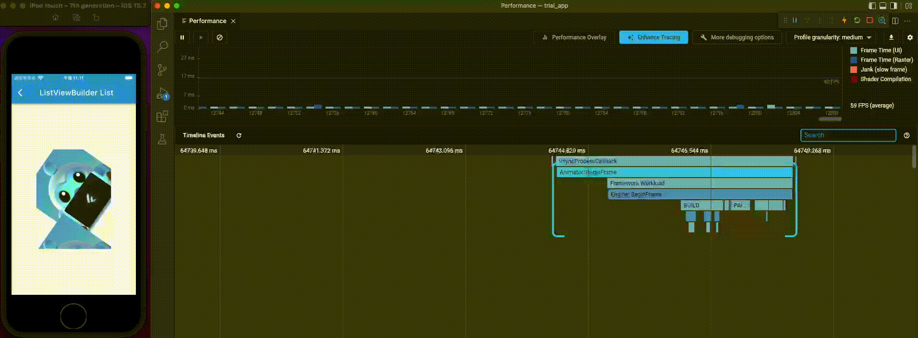918x338 pixels.
Task: Toggle the bottom panel layout
Action: (883, 6)
